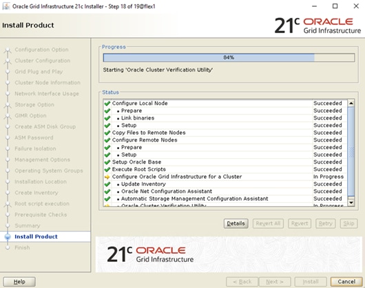The height and width of the screenshot is (288, 365).
Task: Click 'Configure Oracle Grid Infrastructure for a Cluster' row
Action: coord(177,177)
